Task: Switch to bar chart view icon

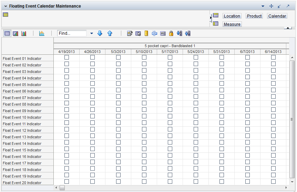Action: click(24, 33)
